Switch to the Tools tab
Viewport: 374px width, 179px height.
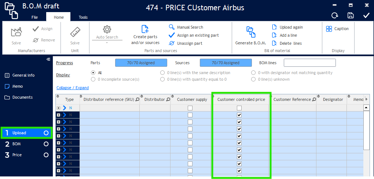point(83,17)
